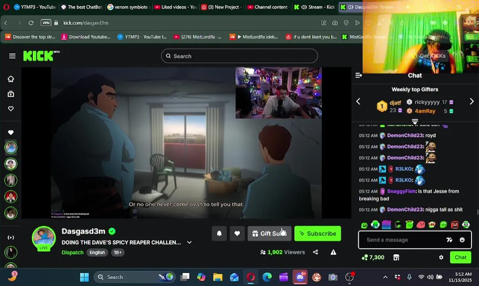Open Discord from taskbar

(300, 277)
